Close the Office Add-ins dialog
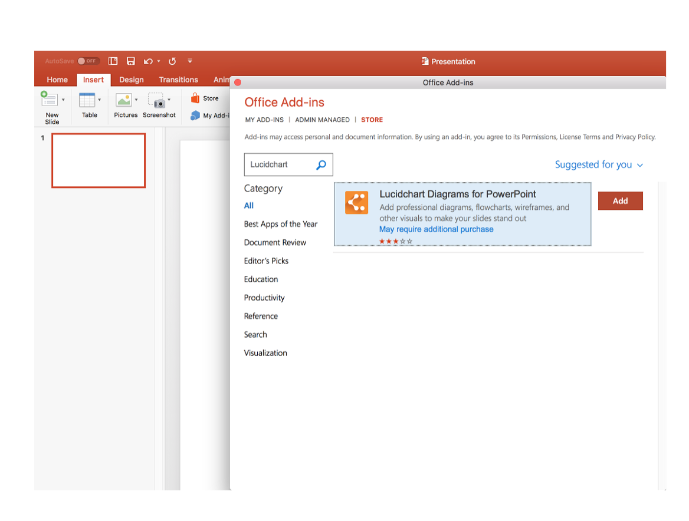Screen dimensions: 689x521 [x=238, y=83]
